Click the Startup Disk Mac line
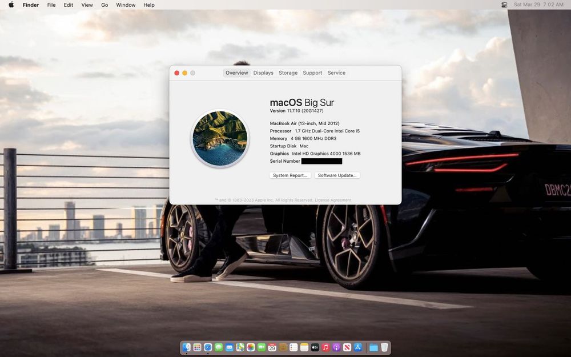Viewport: 571px width, 357px height. coord(289,146)
